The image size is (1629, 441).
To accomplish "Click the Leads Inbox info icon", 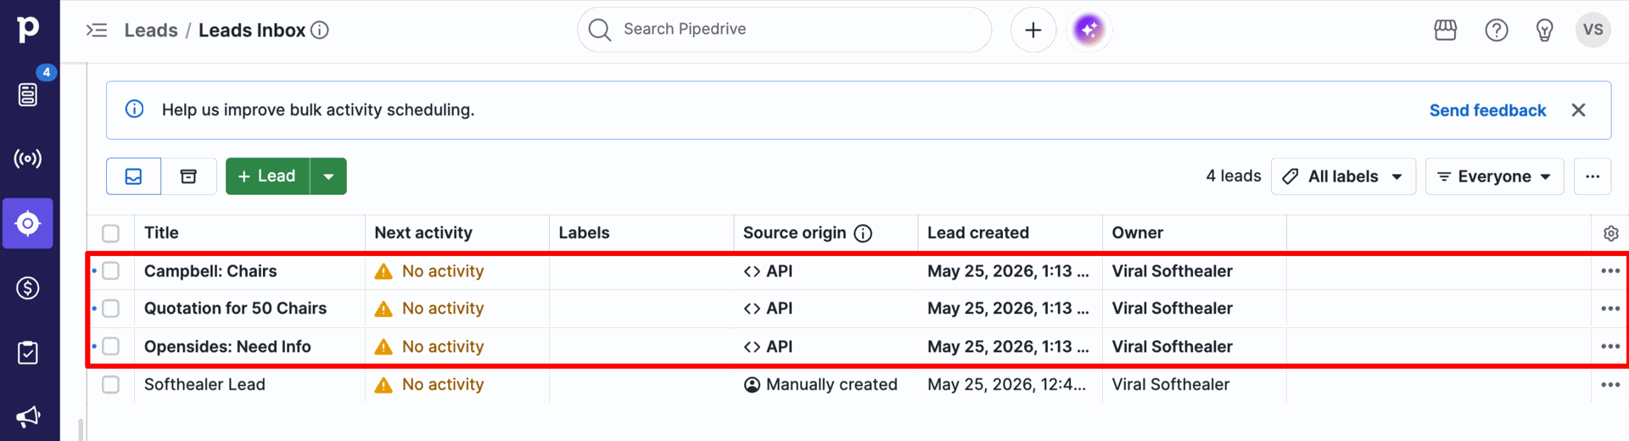I will pos(320,31).
